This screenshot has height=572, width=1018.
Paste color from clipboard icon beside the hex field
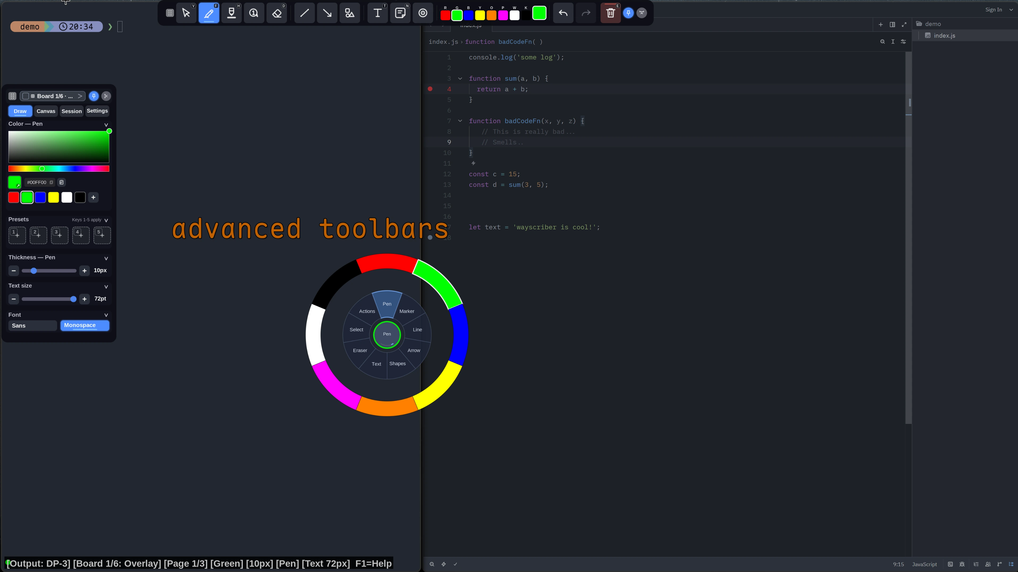(x=61, y=182)
